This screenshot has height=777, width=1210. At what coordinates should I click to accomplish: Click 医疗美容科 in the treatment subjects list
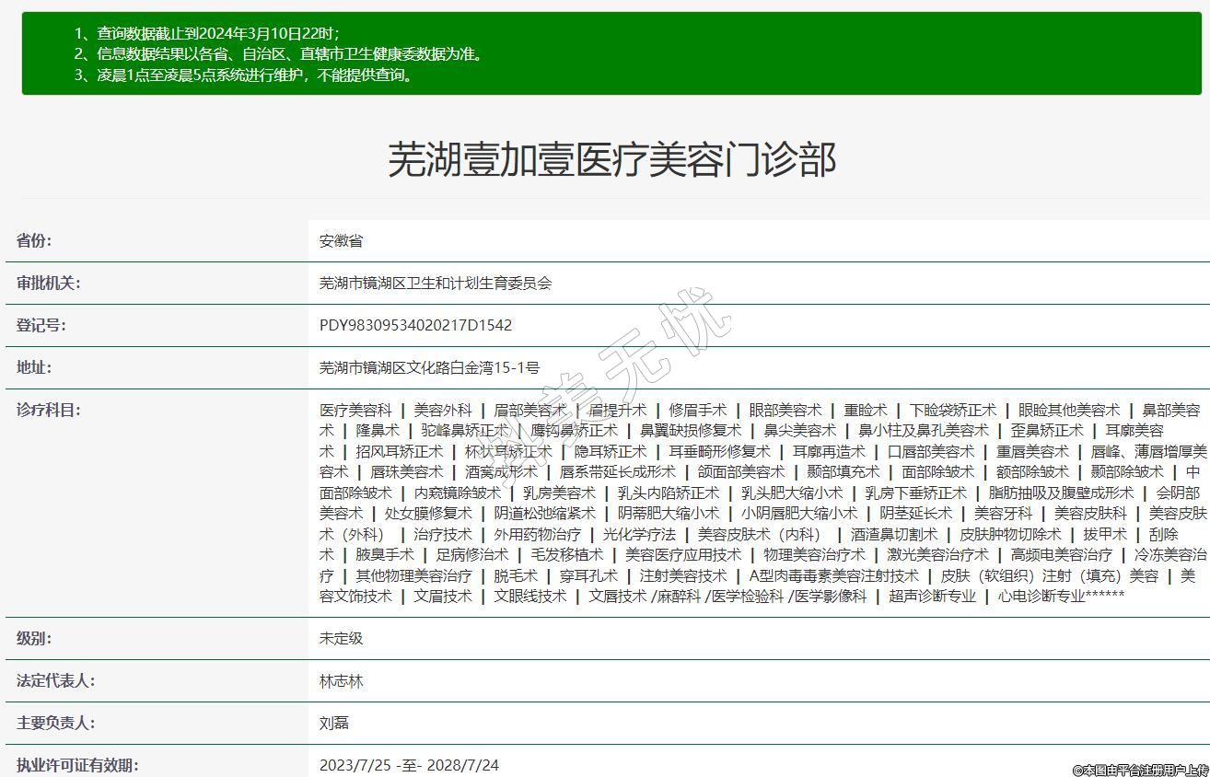point(355,411)
